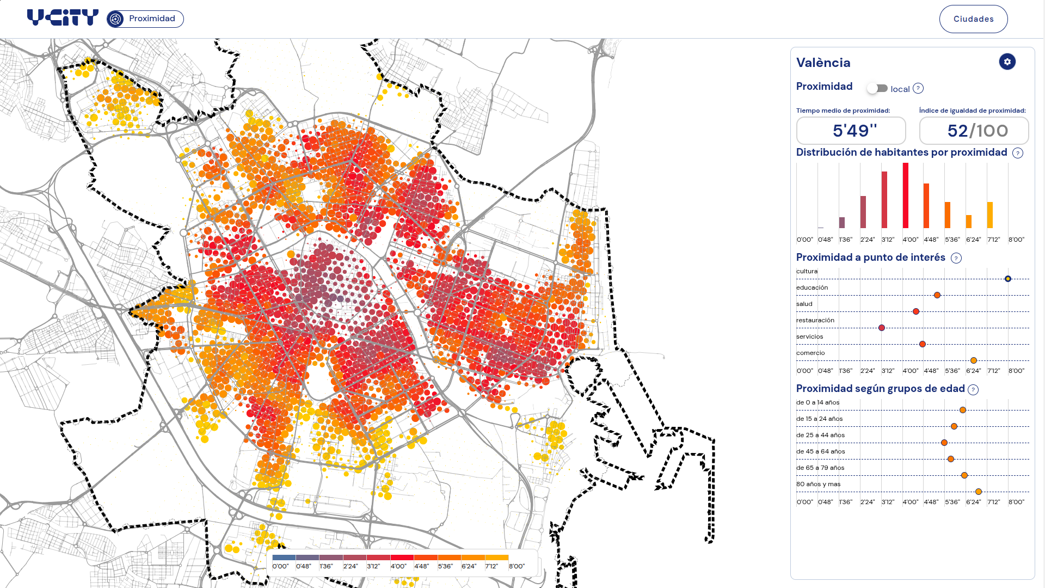The image size is (1045, 588).
Task: Click the cultura proximity marker
Action: point(1008,279)
